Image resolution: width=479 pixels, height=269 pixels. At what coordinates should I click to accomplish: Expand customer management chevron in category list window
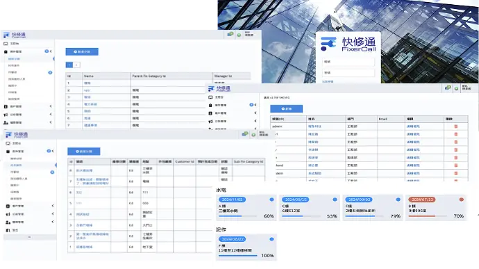coord(51,106)
